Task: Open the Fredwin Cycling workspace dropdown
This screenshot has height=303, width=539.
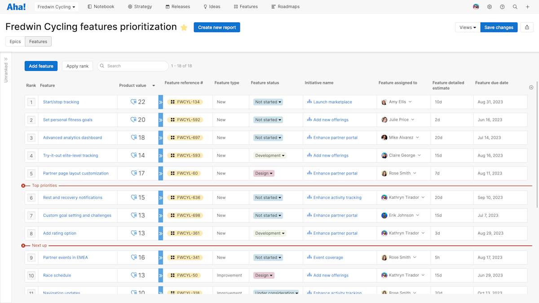Action: [x=56, y=7]
